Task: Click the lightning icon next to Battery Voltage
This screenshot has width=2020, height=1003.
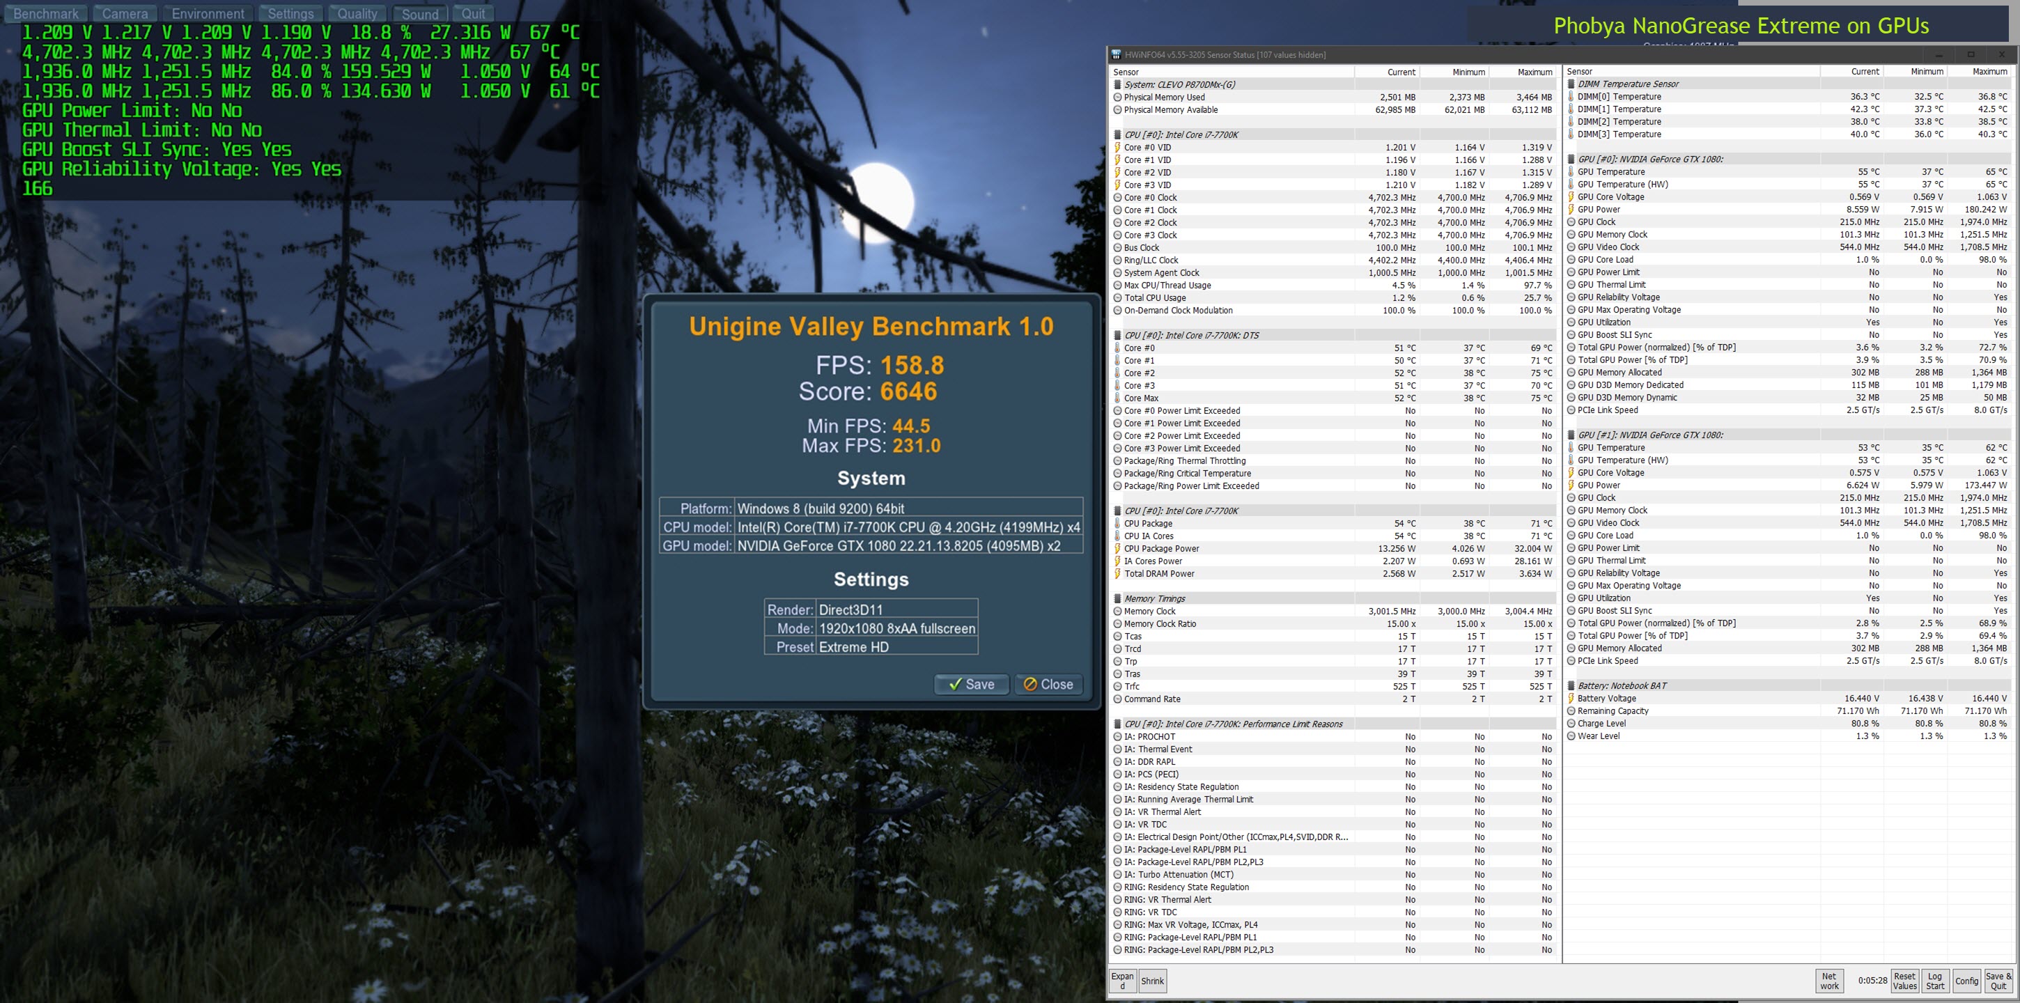Action: (x=1571, y=699)
